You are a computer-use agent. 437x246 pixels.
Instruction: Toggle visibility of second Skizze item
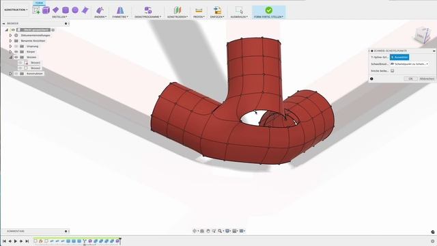[20, 68]
